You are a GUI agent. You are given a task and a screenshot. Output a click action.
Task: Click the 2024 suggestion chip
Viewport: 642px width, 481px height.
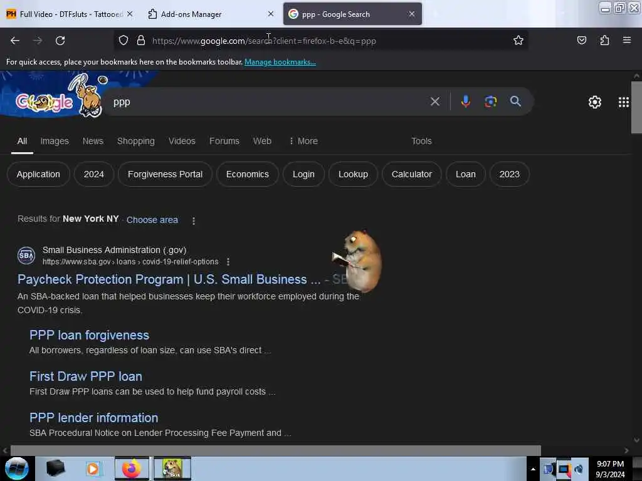pos(94,174)
